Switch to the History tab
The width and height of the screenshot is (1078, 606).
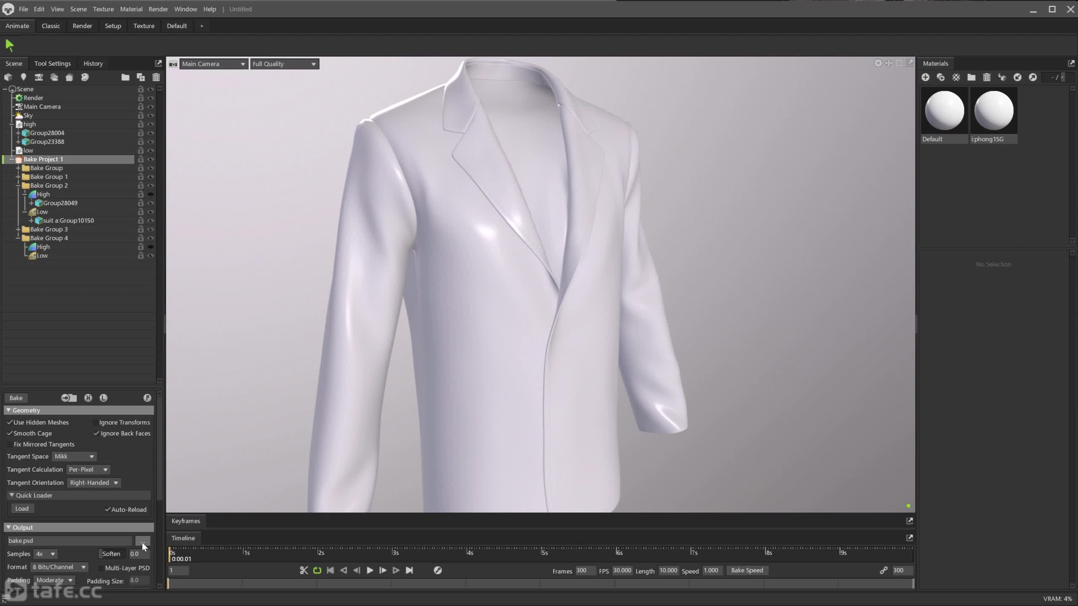93,63
